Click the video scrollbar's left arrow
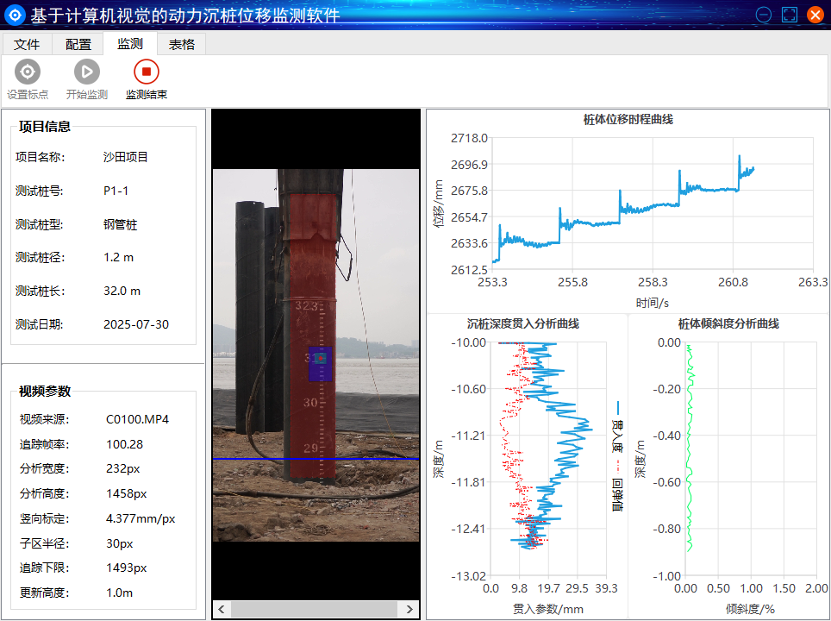Screen dimensions: 831x621 point(222,610)
